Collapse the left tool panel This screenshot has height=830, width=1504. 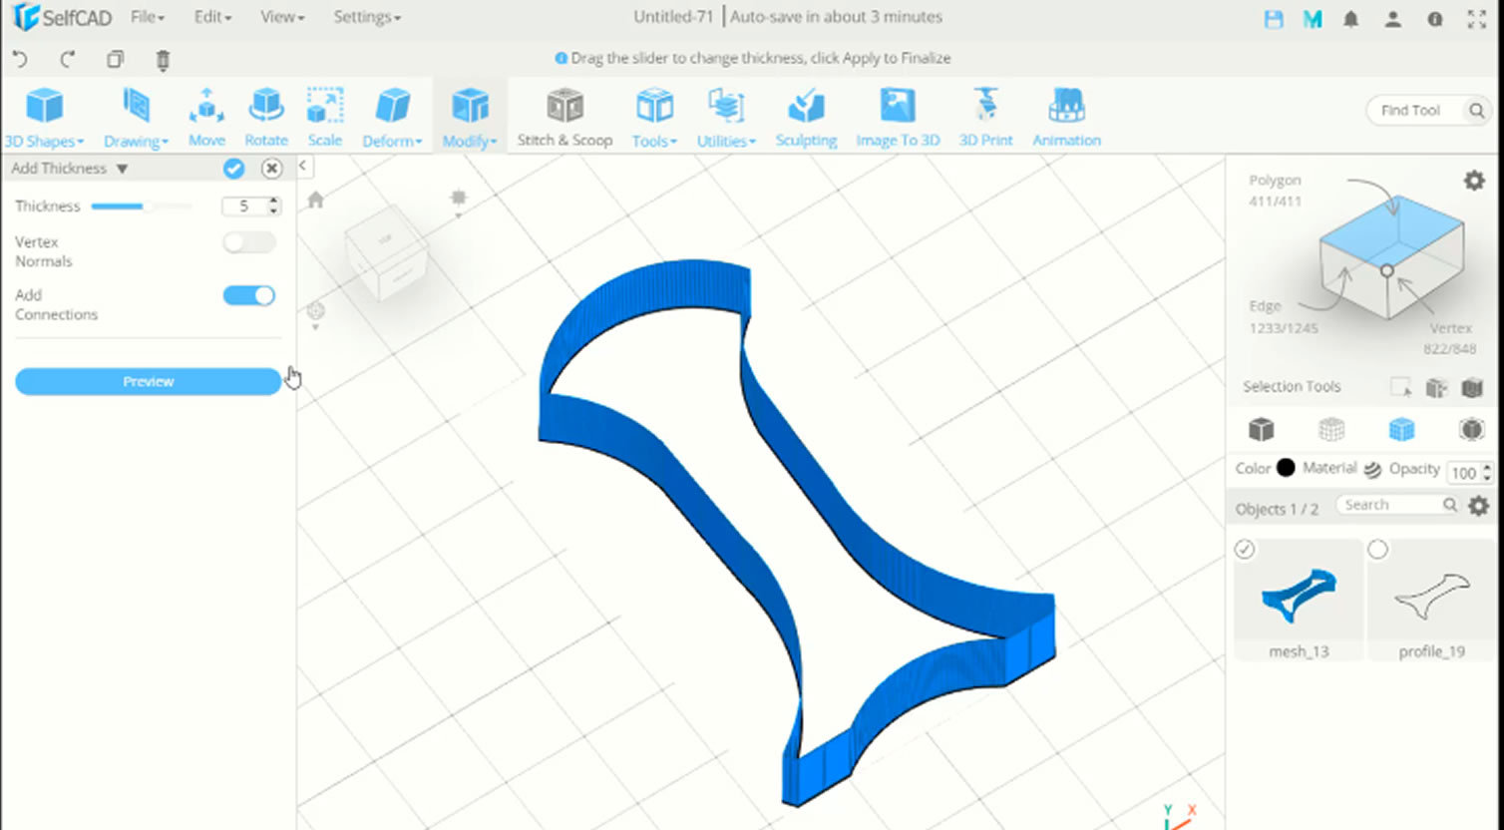pyautogui.click(x=302, y=167)
